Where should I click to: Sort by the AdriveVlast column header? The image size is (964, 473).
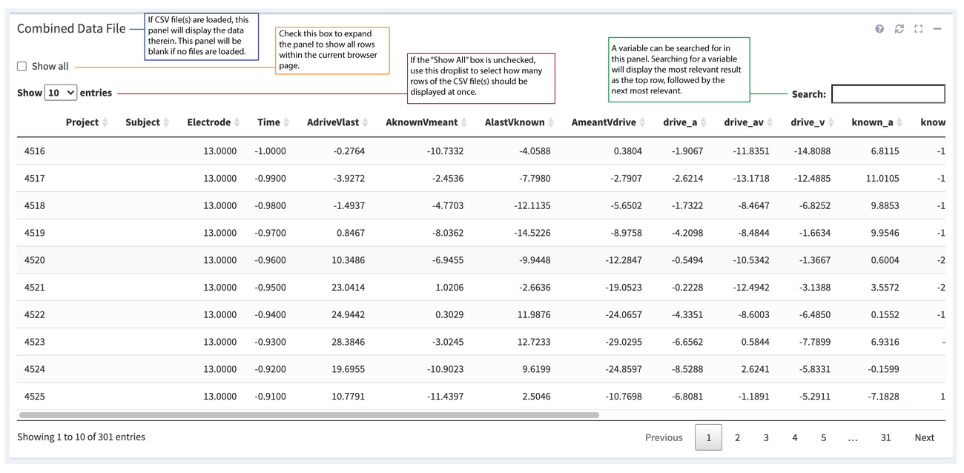pyautogui.click(x=332, y=122)
